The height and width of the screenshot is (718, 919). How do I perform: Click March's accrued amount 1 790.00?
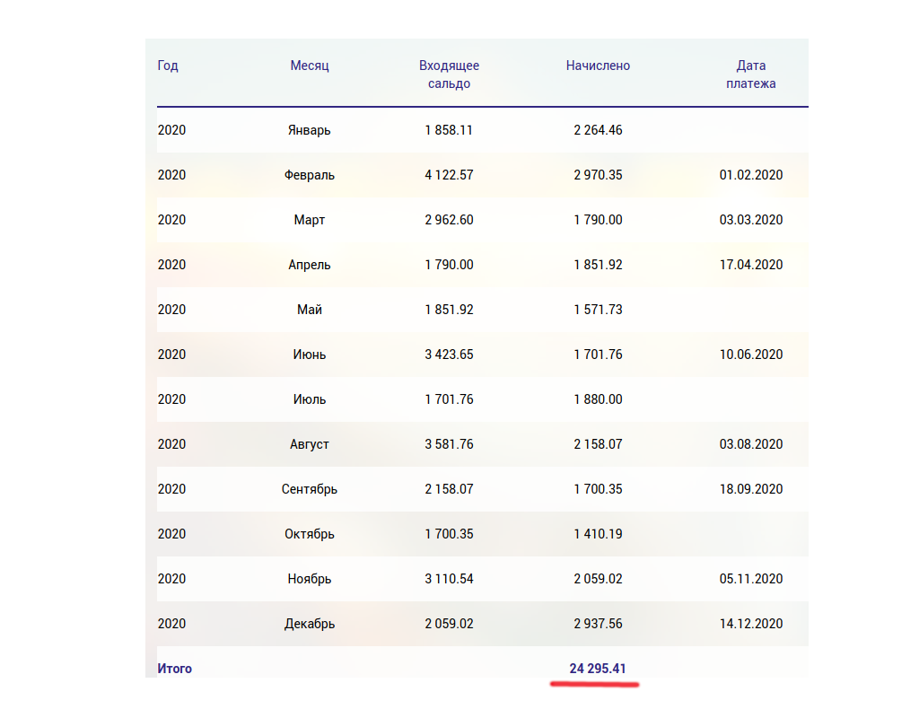pyautogui.click(x=598, y=220)
